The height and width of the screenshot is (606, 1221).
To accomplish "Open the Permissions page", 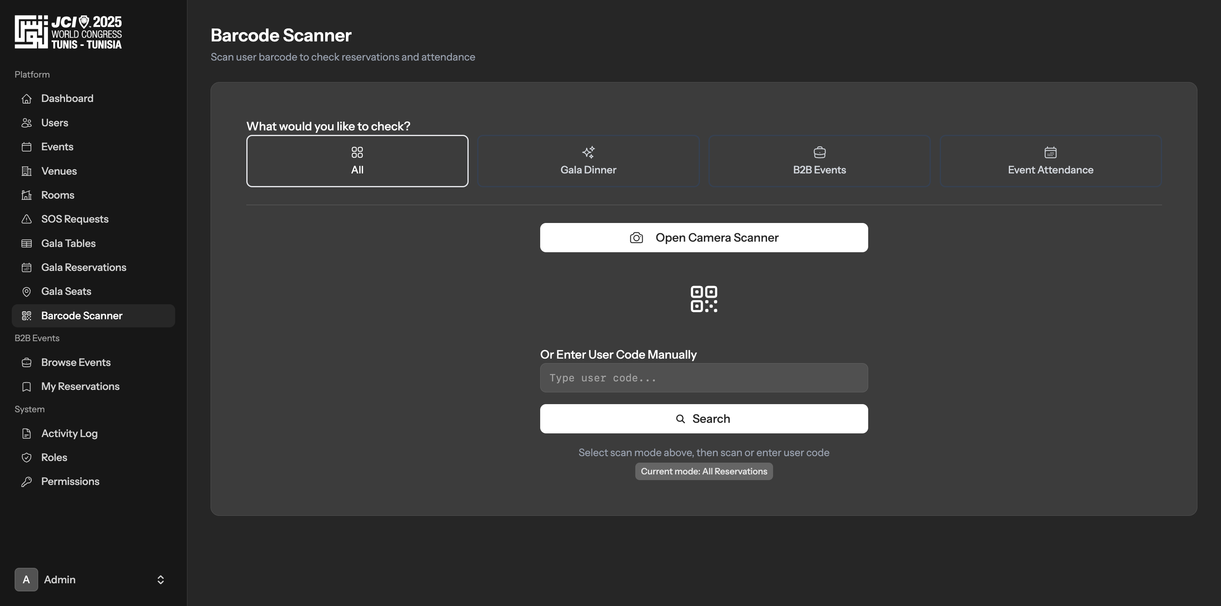I will (x=93, y=482).
